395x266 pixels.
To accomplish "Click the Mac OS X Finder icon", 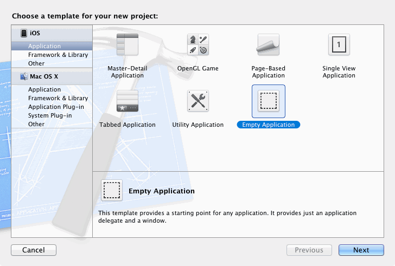I will tap(24, 76).
